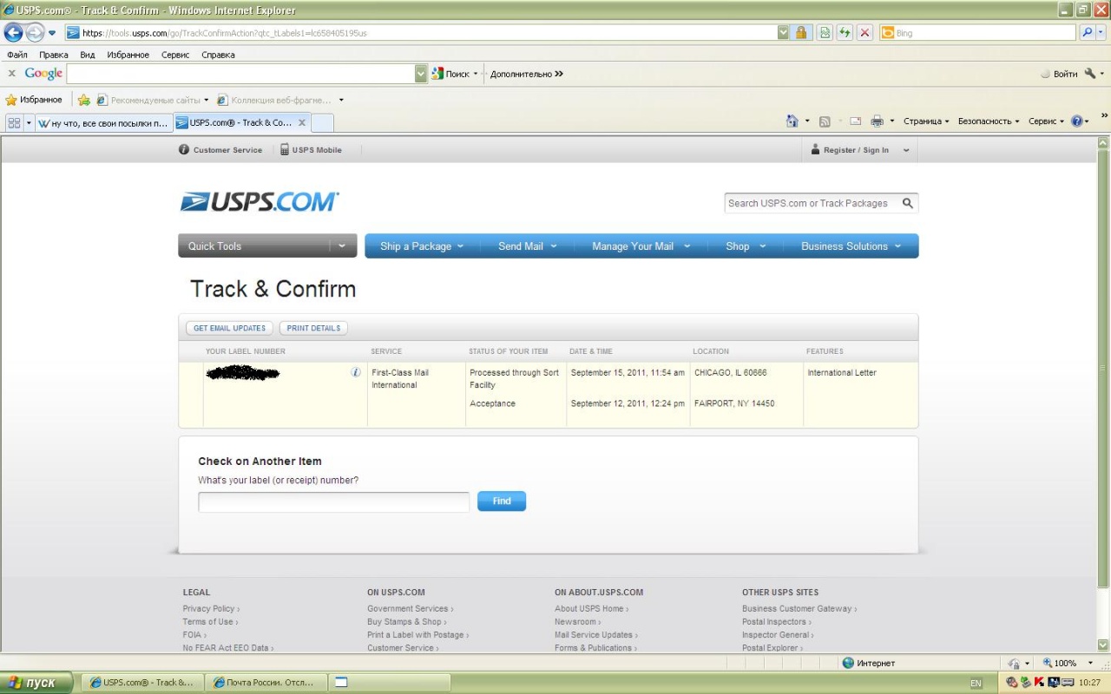Viewport: 1111px width, 694px height.
Task: Open a new blank tab
Action: (322, 123)
